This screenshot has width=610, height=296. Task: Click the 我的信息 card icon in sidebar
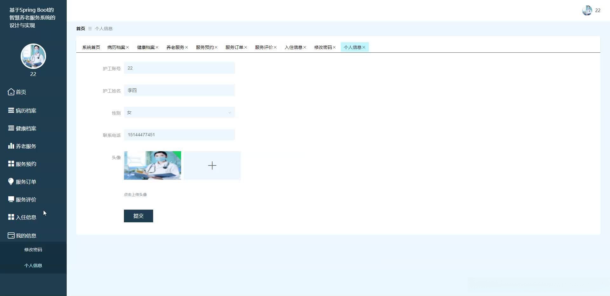point(11,235)
